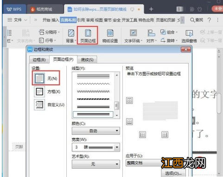Open the 选择窗格 selection pane
The width and height of the screenshot is (223, 177).
point(189,36)
